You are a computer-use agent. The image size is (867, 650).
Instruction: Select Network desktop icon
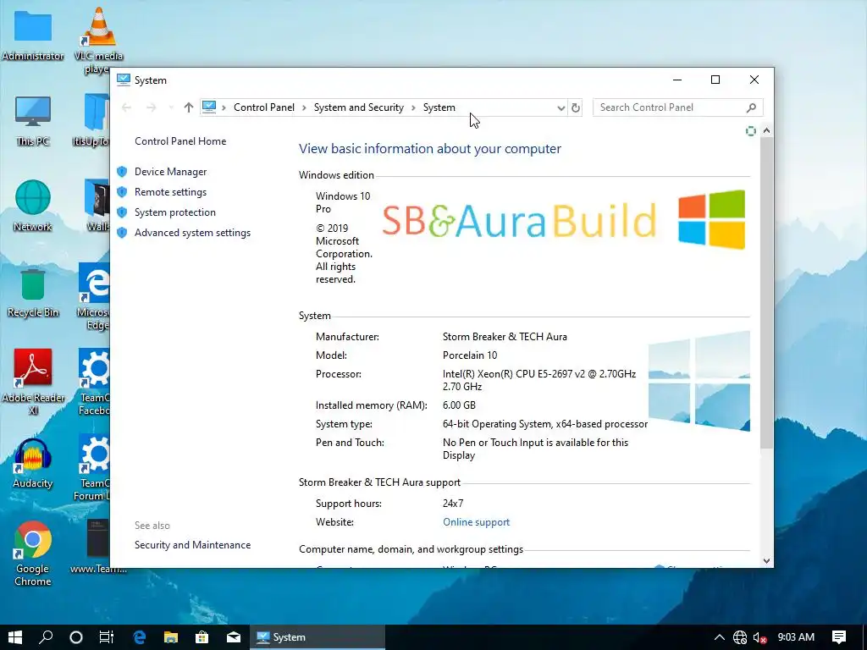pos(33,206)
